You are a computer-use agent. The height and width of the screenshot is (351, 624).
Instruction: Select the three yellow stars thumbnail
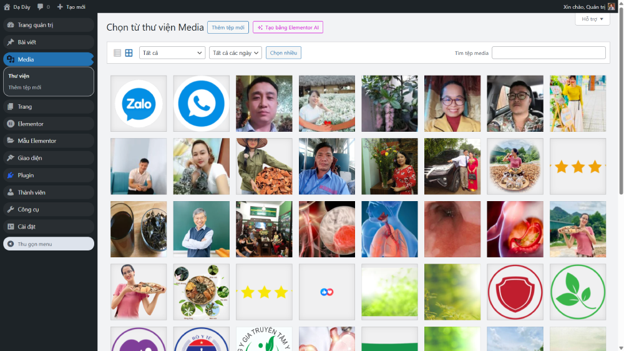(x=264, y=292)
